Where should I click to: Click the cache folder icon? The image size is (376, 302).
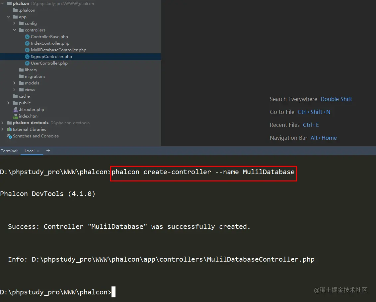(x=15, y=96)
